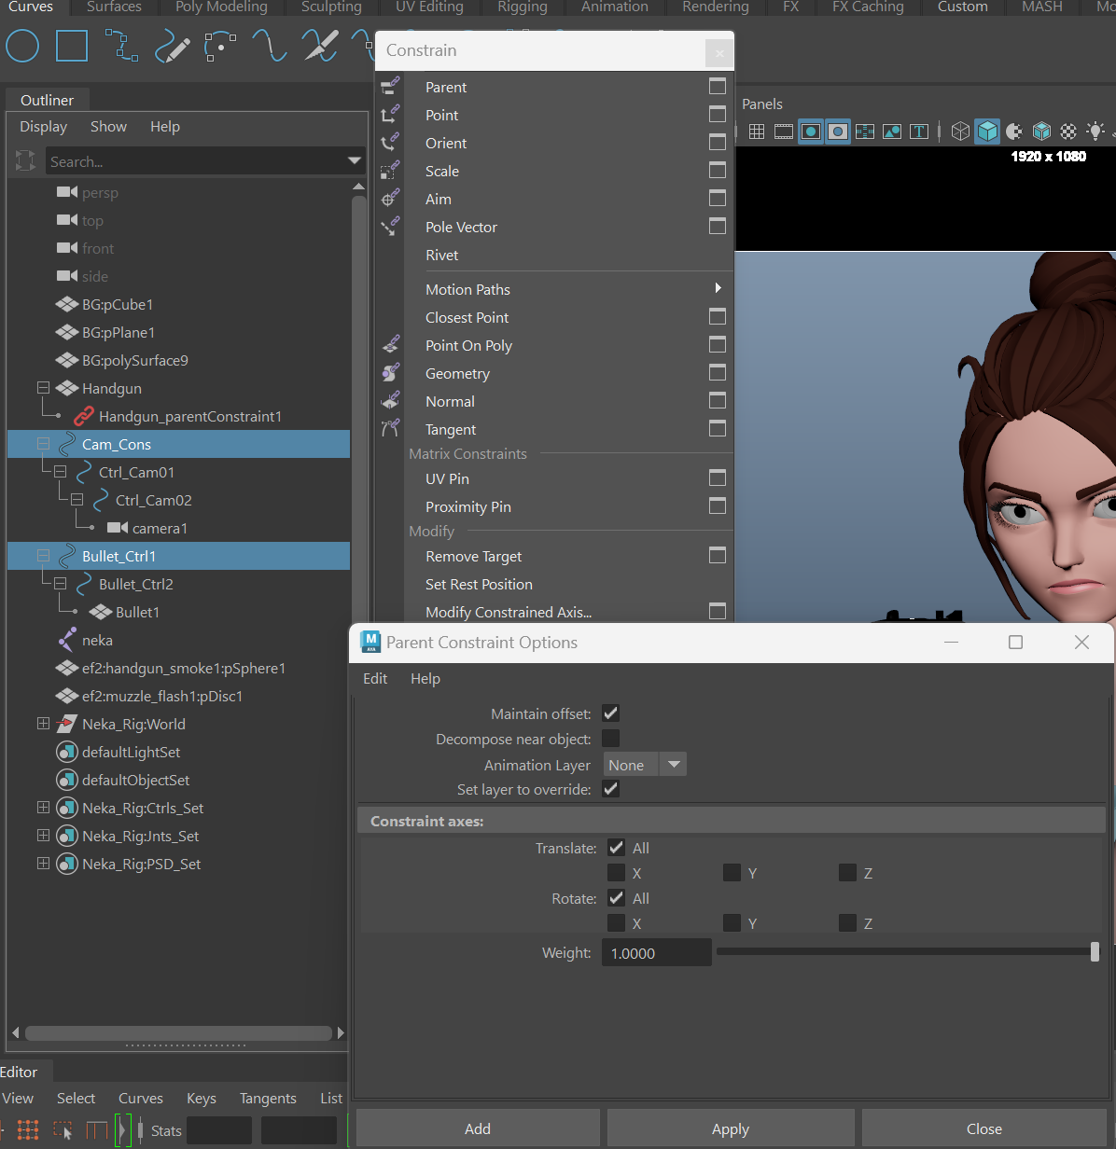This screenshot has height=1149, width=1116.
Task: Switch to the Rigging shelf tab
Action: tap(523, 7)
